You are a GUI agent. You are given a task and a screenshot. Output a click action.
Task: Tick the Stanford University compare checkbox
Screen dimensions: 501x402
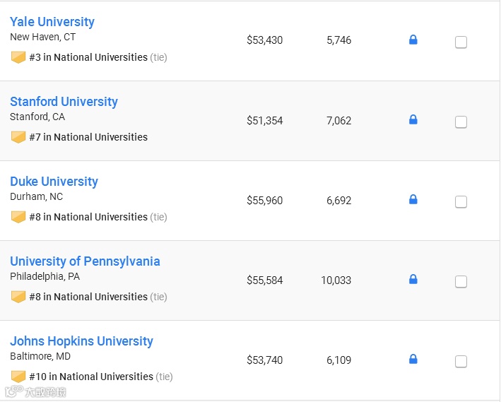461,122
